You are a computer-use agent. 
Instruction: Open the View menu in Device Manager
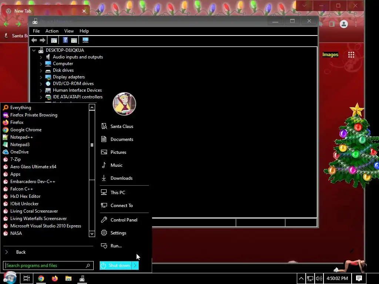coord(69,31)
